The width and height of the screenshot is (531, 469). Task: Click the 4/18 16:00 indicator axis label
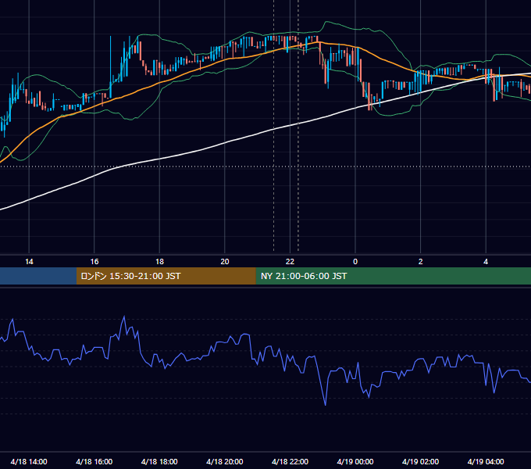[x=94, y=461]
